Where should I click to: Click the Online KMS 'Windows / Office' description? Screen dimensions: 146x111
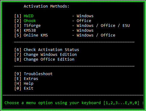(96, 35)
